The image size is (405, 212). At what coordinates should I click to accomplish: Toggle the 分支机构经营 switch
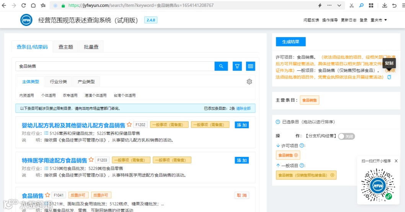pyautogui.click(x=346, y=136)
